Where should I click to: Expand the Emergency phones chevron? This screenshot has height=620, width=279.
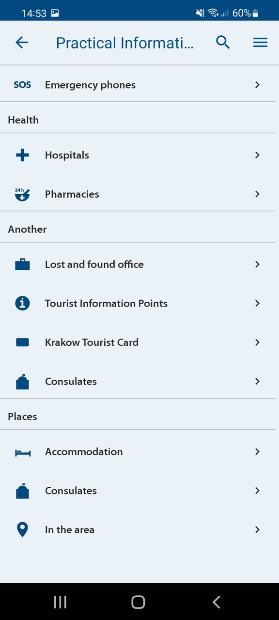257,85
